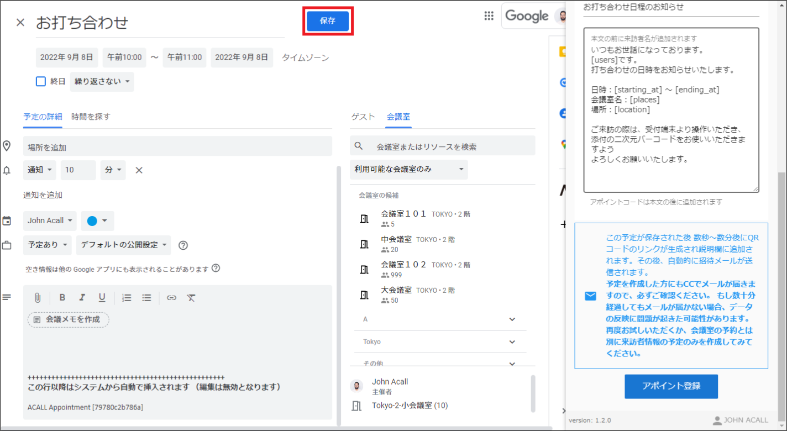Screen dimensions: 787x431
Task: Open the Google apps grid
Action: (489, 16)
